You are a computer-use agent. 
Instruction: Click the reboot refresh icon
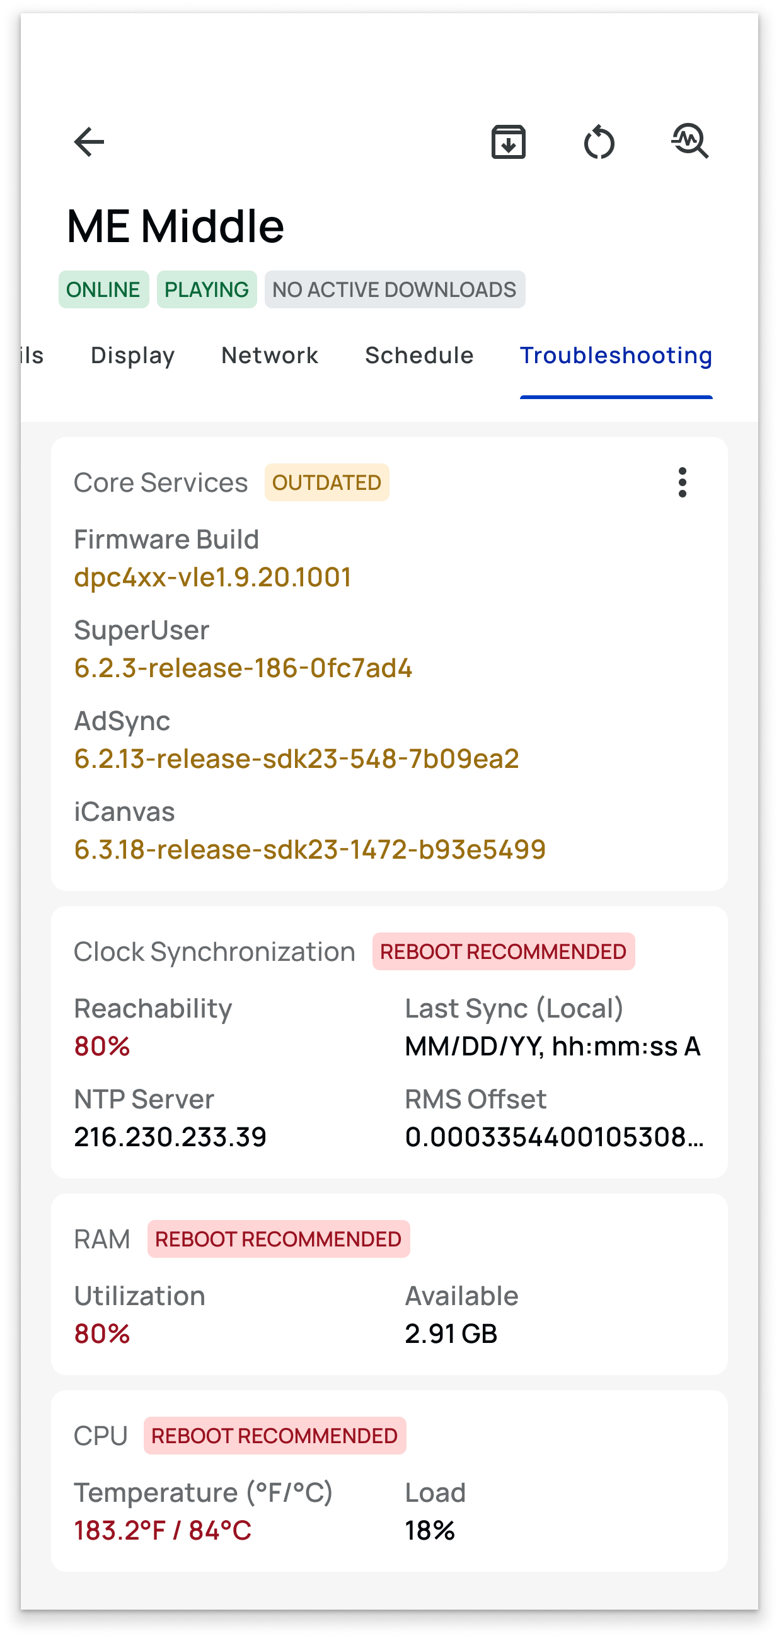click(x=599, y=141)
